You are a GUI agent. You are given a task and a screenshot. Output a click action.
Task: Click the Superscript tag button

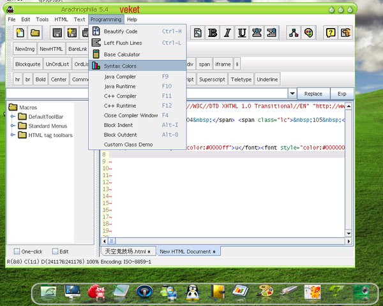click(x=211, y=80)
